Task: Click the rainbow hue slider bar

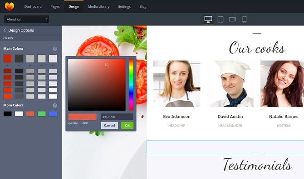Action: tap(131, 85)
